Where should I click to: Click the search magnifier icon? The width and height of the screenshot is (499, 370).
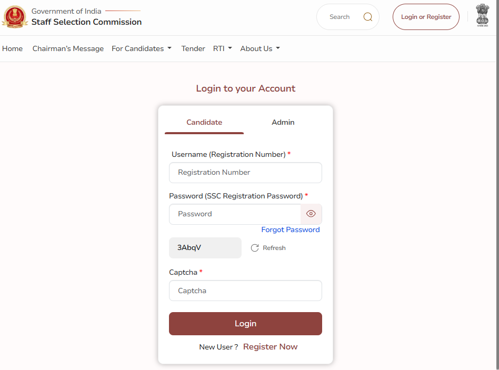point(367,17)
